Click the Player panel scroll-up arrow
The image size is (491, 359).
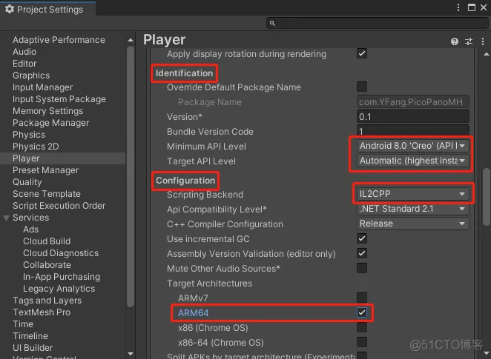[487, 54]
